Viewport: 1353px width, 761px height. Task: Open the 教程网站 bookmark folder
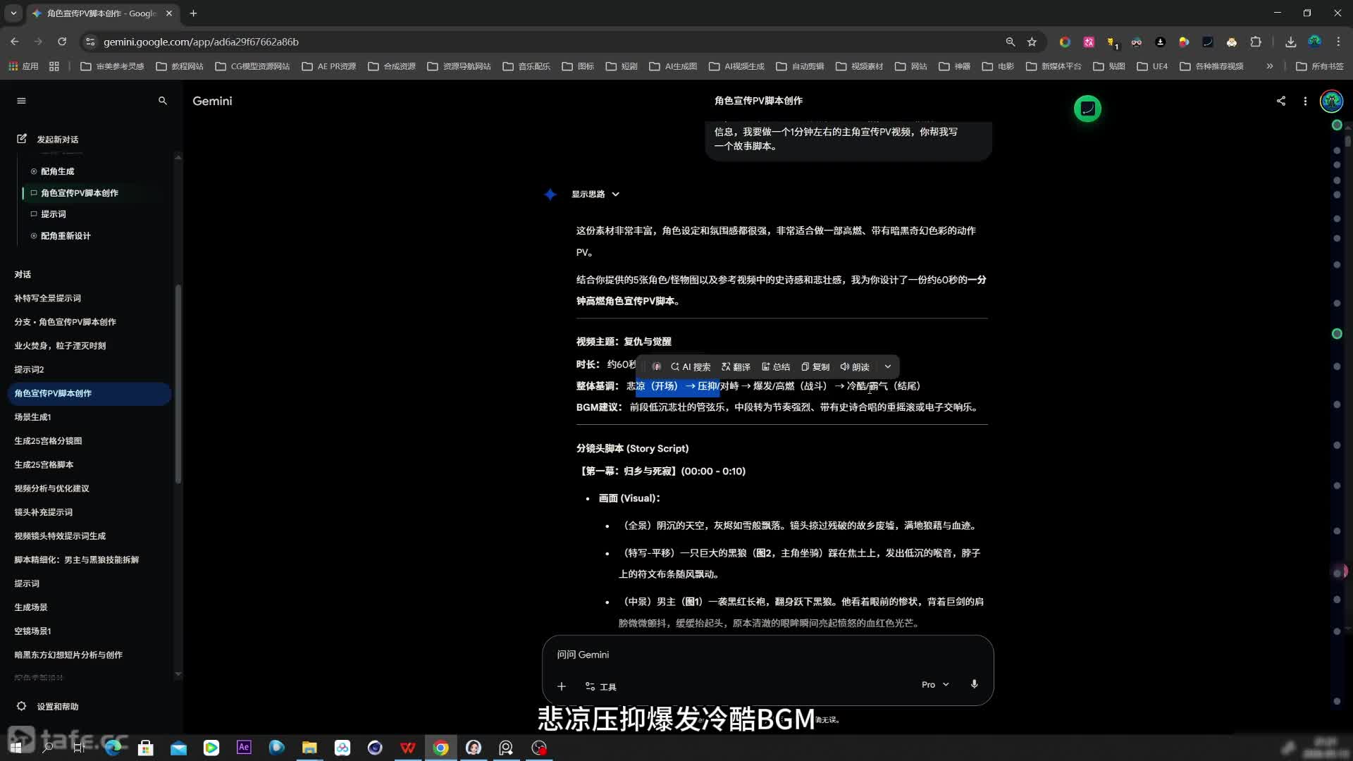point(180,66)
